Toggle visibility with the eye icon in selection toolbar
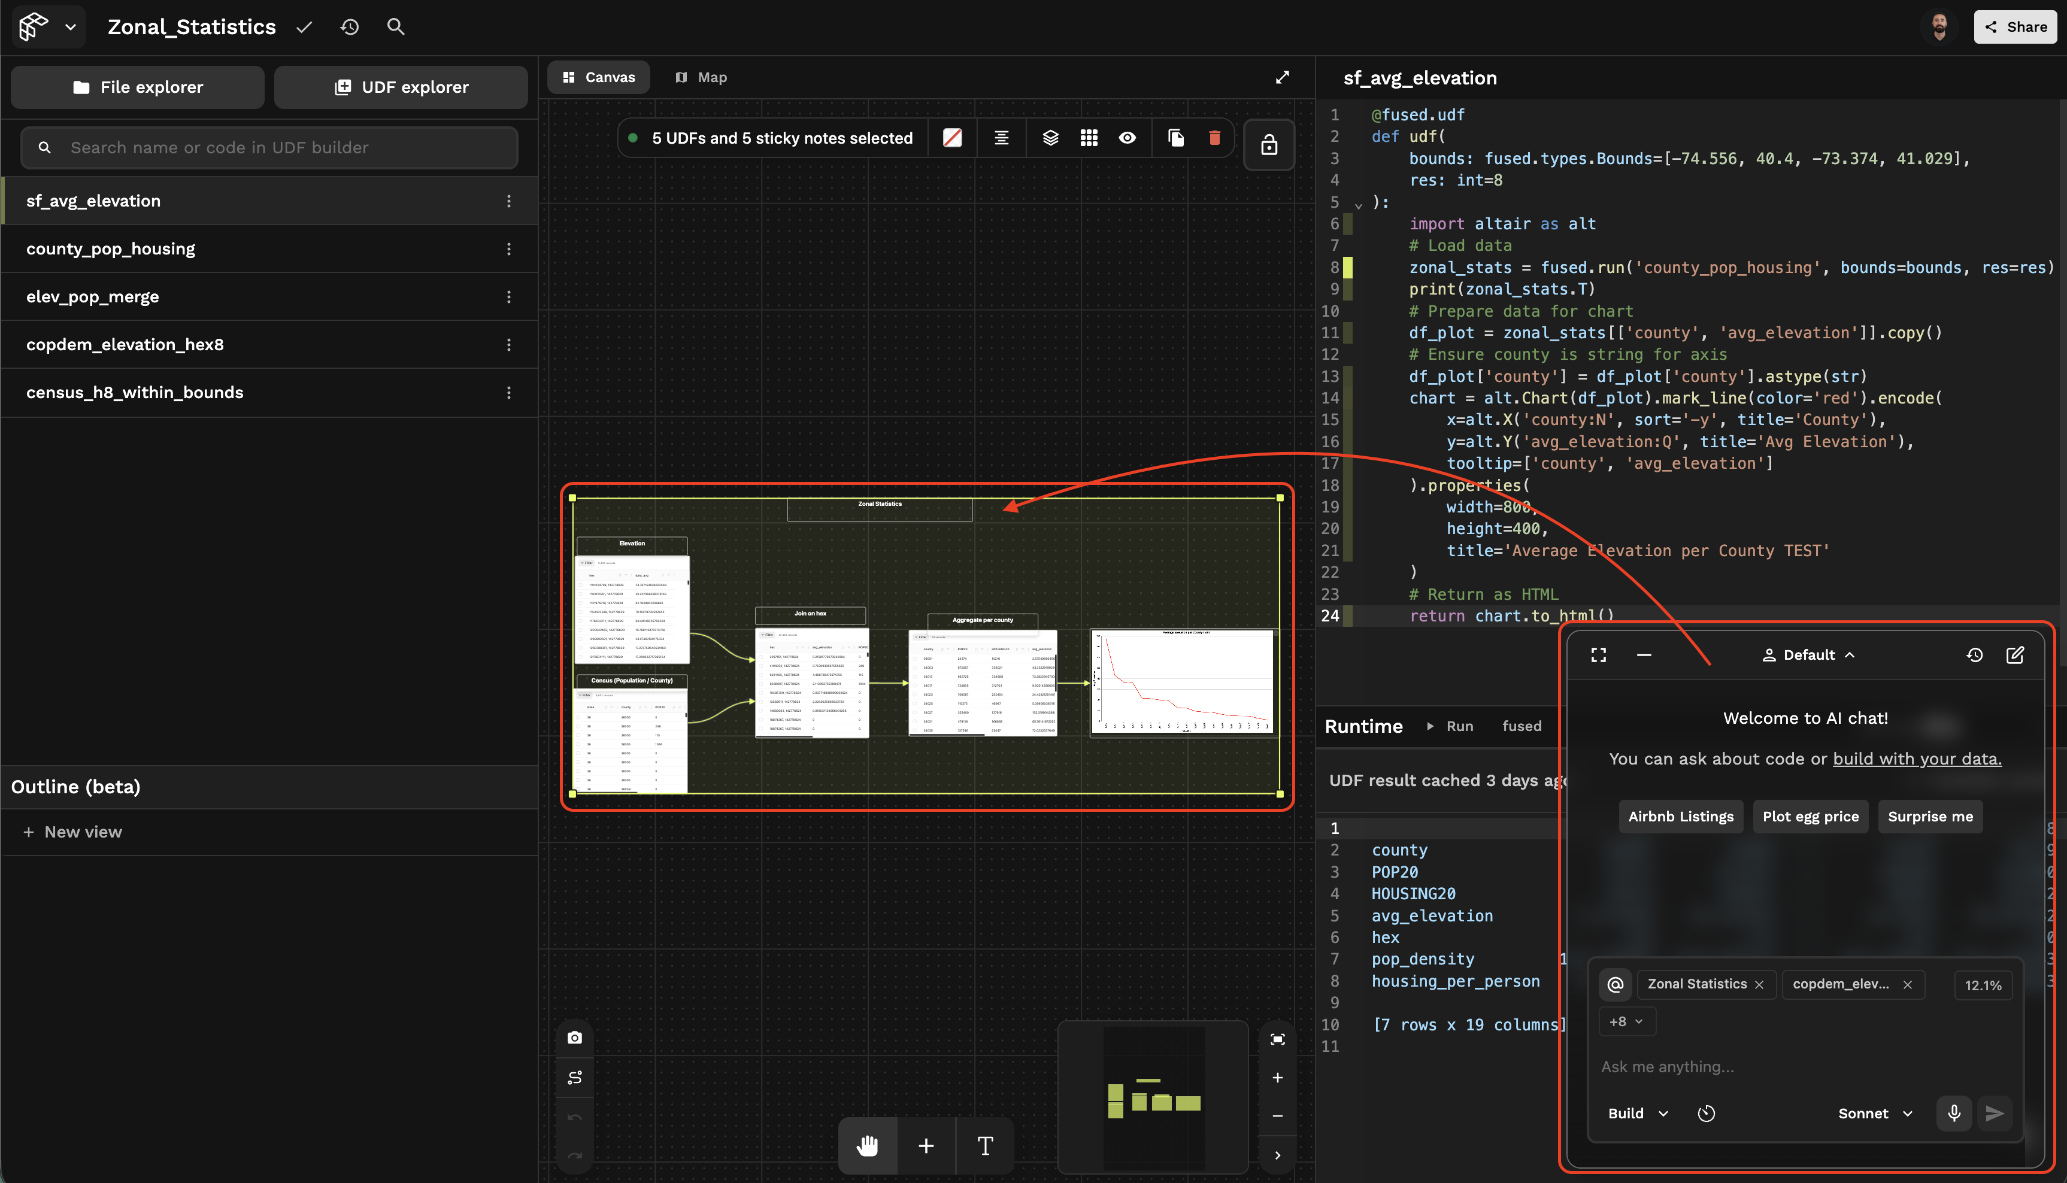Screen dimensions: 2067x1183 point(1127,137)
